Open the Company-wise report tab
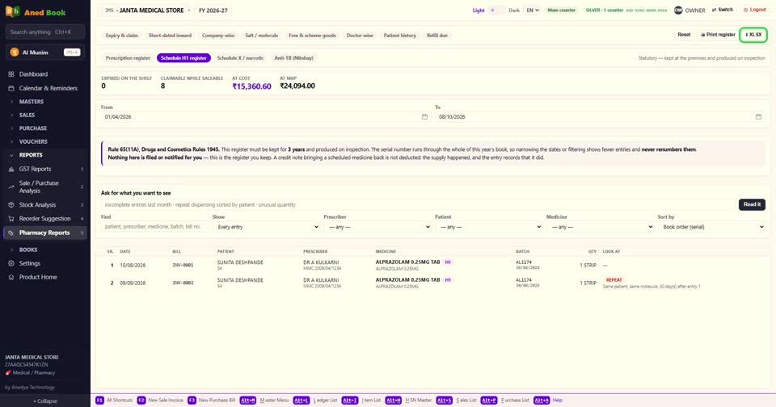776x407 pixels. point(218,36)
